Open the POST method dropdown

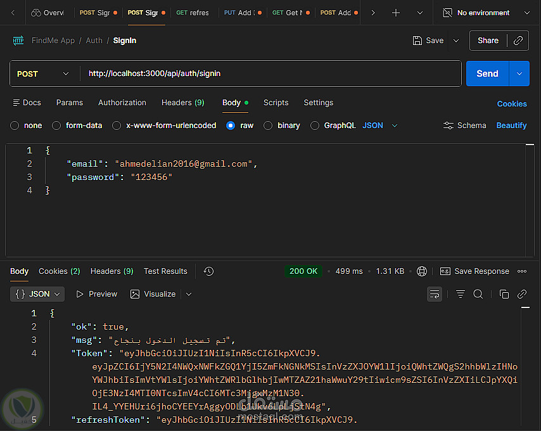43,74
